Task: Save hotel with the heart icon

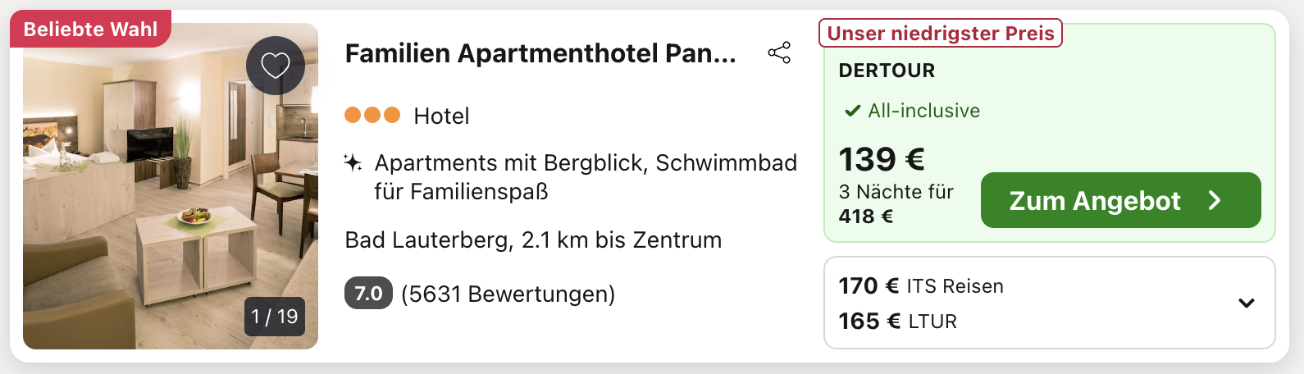Action: coord(276,66)
